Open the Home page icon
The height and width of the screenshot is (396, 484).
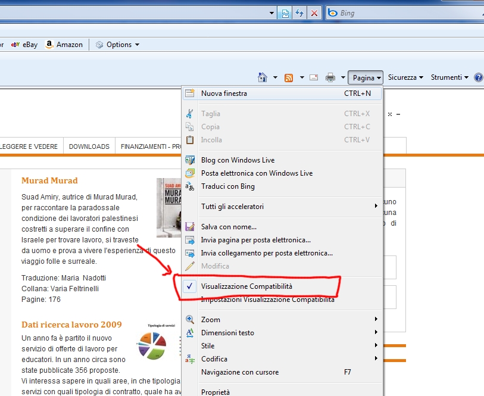(262, 77)
